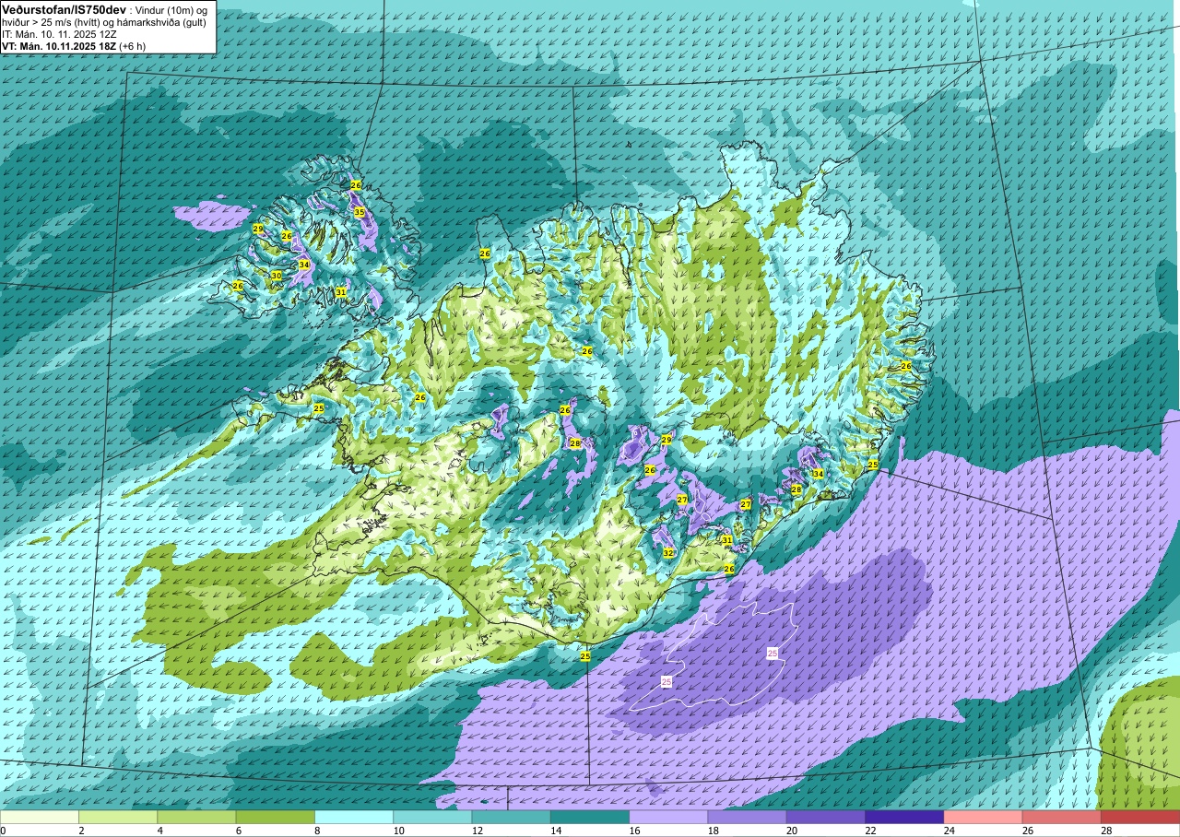Image resolution: width=1180 pixels, height=837 pixels.
Task: Click the red above-28 m/s legend swatch
Action: point(1140,817)
